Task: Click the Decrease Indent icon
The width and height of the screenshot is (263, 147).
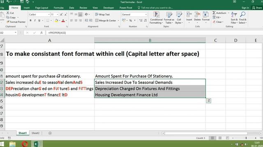Action: tap(86, 20)
